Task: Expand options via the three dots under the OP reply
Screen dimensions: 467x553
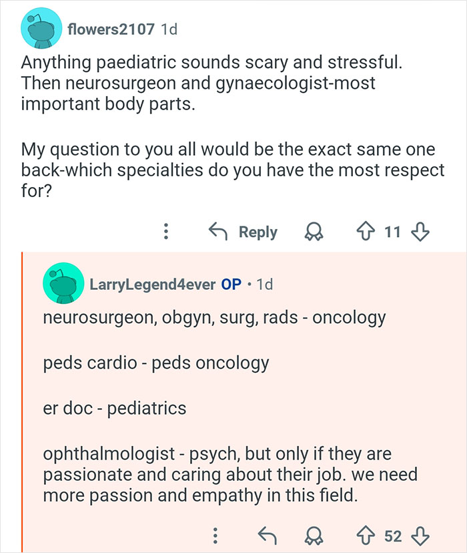Action: [216, 535]
